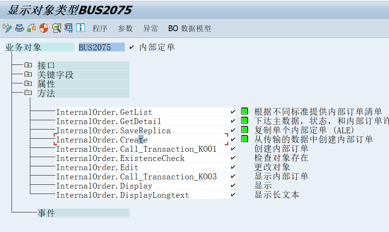
Task: Click the red hat toolbar icon
Action: [19, 28]
